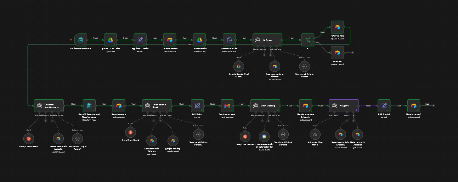Add a Memory sub-node to Book Meeting
Screen dimensions: 458x182
[x=261, y=121]
